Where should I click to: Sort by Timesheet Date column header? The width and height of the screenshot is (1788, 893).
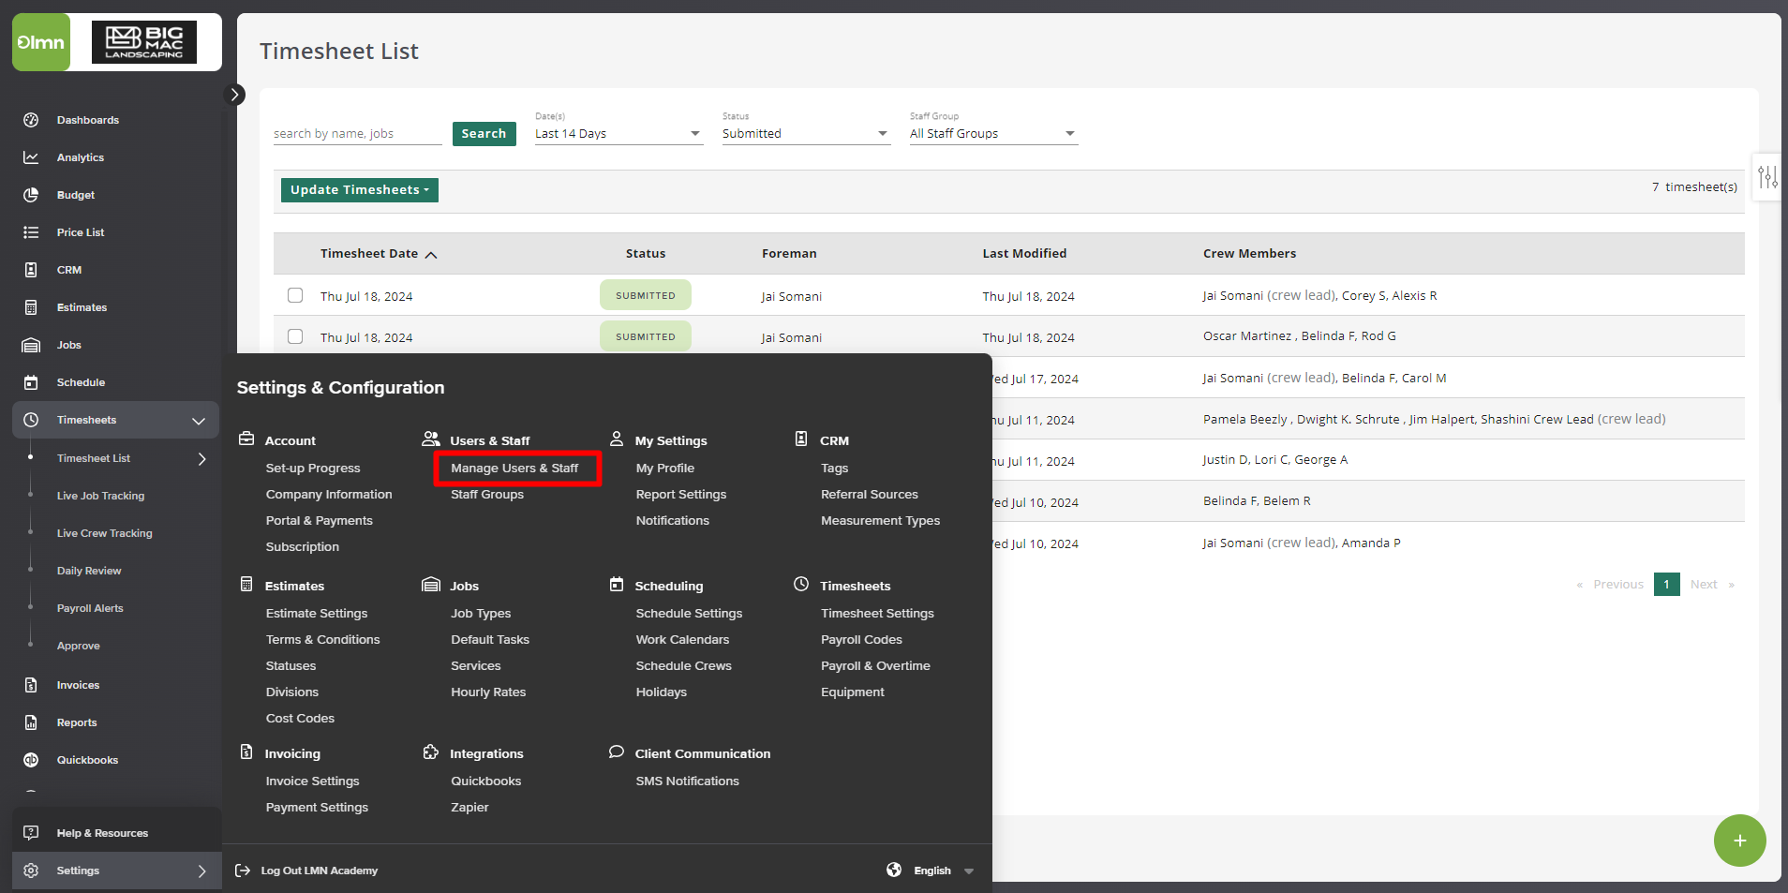379,254
